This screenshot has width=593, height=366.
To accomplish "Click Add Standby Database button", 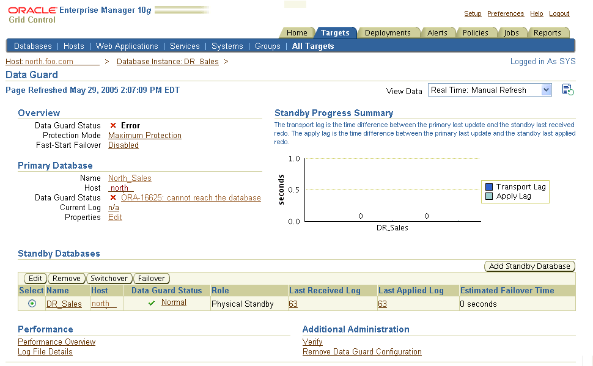I will pos(529,266).
